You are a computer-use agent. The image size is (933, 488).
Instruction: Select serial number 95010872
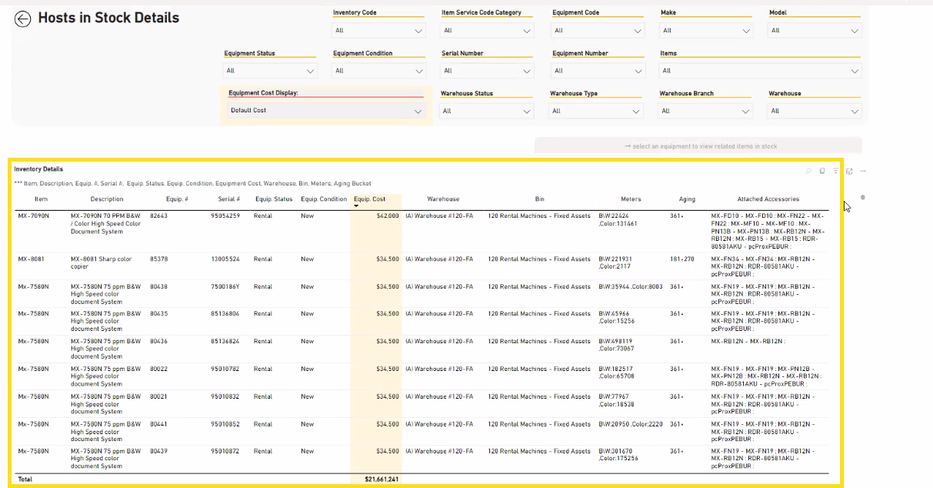coord(225,451)
